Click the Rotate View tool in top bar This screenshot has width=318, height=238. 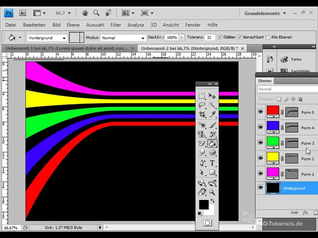(108, 13)
